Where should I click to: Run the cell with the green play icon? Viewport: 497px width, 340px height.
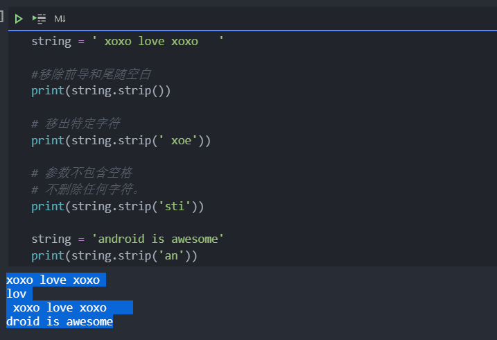pyautogui.click(x=19, y=19)
